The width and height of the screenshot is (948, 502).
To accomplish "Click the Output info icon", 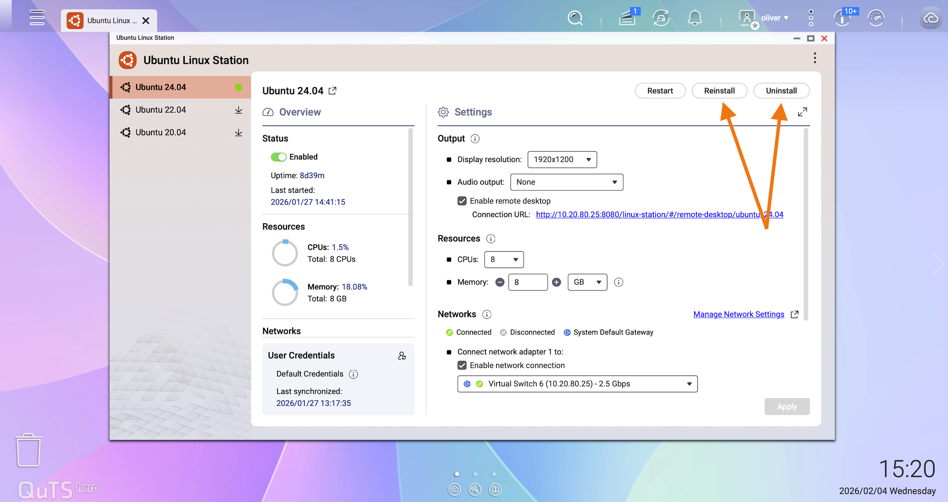I will (475, 138).
